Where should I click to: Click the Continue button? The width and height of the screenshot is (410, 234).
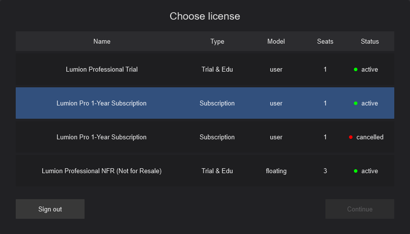360,209
